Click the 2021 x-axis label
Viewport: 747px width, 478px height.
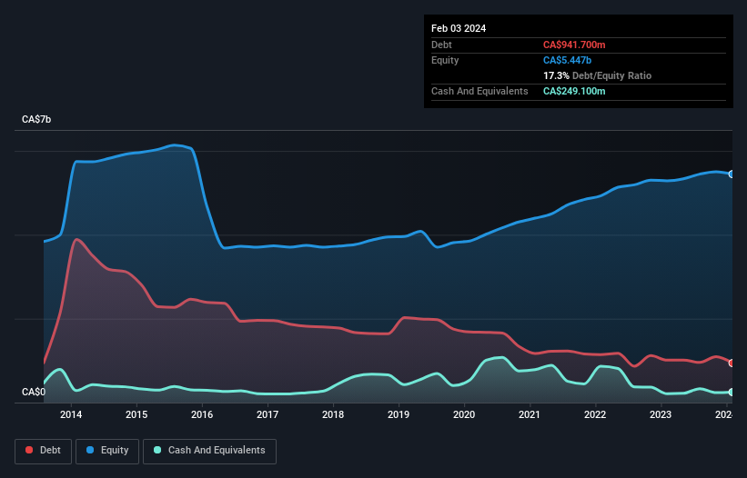tap(530, 414)
